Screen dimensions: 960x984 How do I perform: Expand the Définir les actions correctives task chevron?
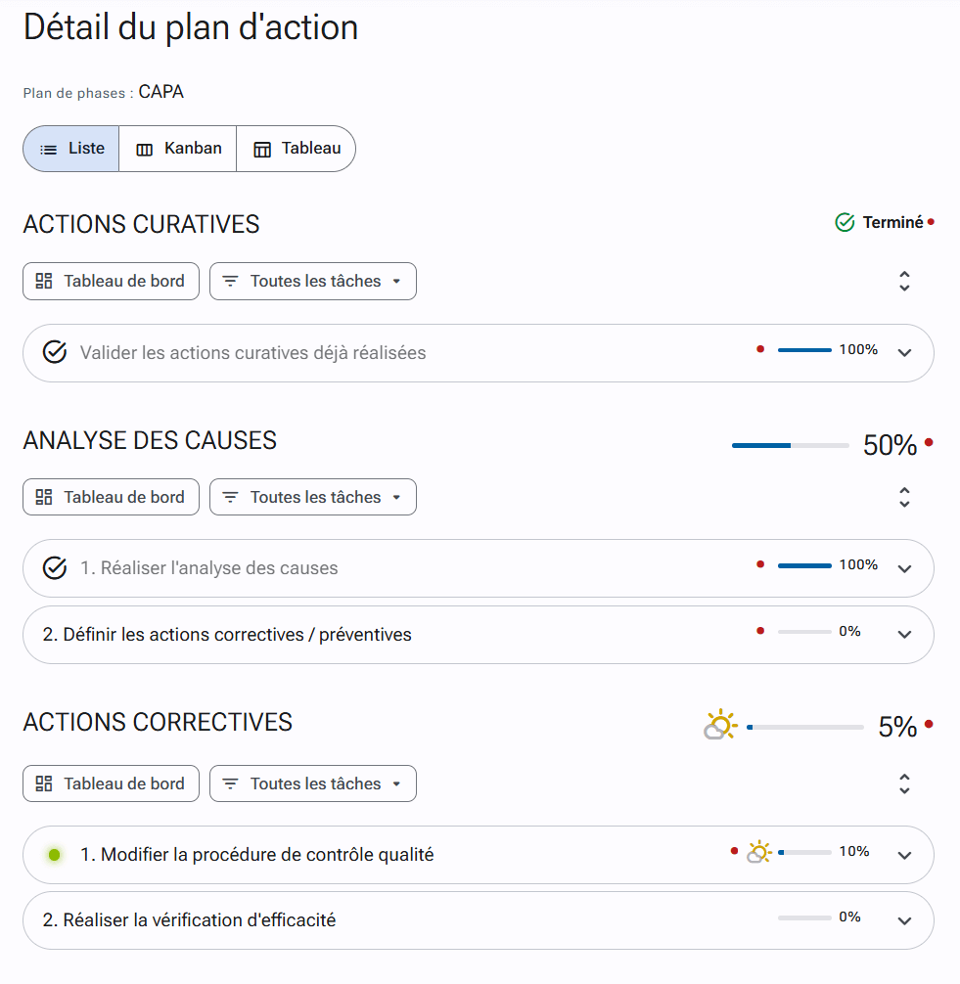[904, 634]
